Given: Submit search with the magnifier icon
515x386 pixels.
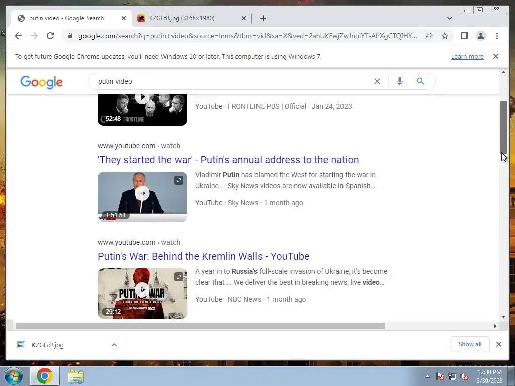Looking at the screenshot, I should tap(420, 81).
